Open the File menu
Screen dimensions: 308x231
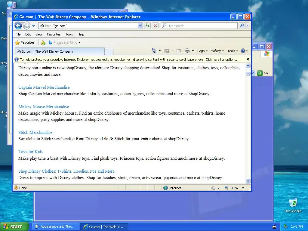[18, 34]
